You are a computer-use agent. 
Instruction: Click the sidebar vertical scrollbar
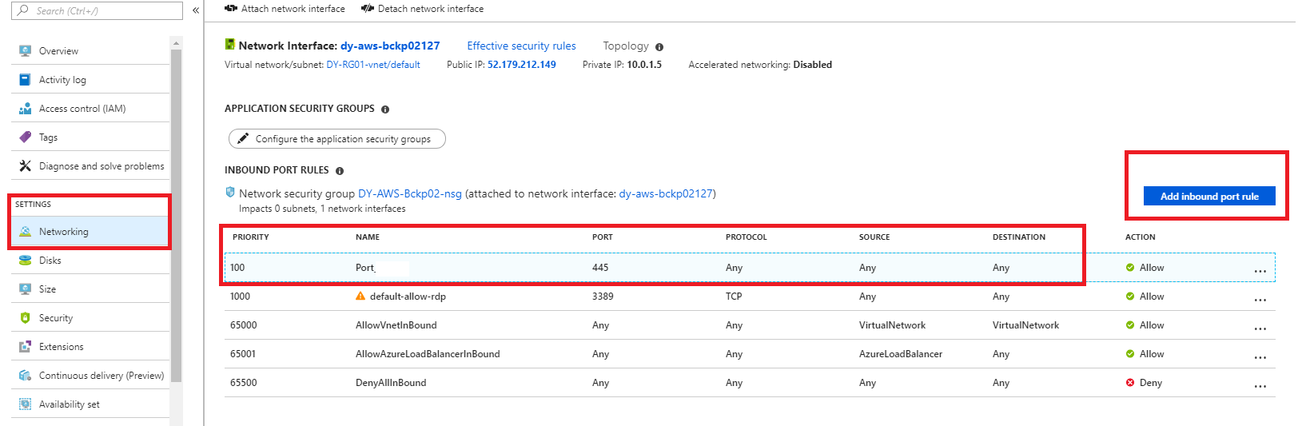tap(176, 216)
